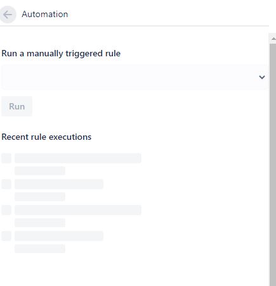Open the second loading rule execution title bar
Screen dimensions: 276x286
point(59,184)
